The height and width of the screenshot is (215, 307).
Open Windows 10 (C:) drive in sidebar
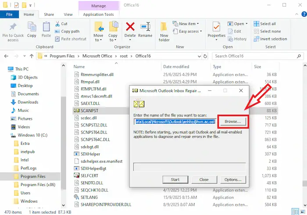pos(32,135)
